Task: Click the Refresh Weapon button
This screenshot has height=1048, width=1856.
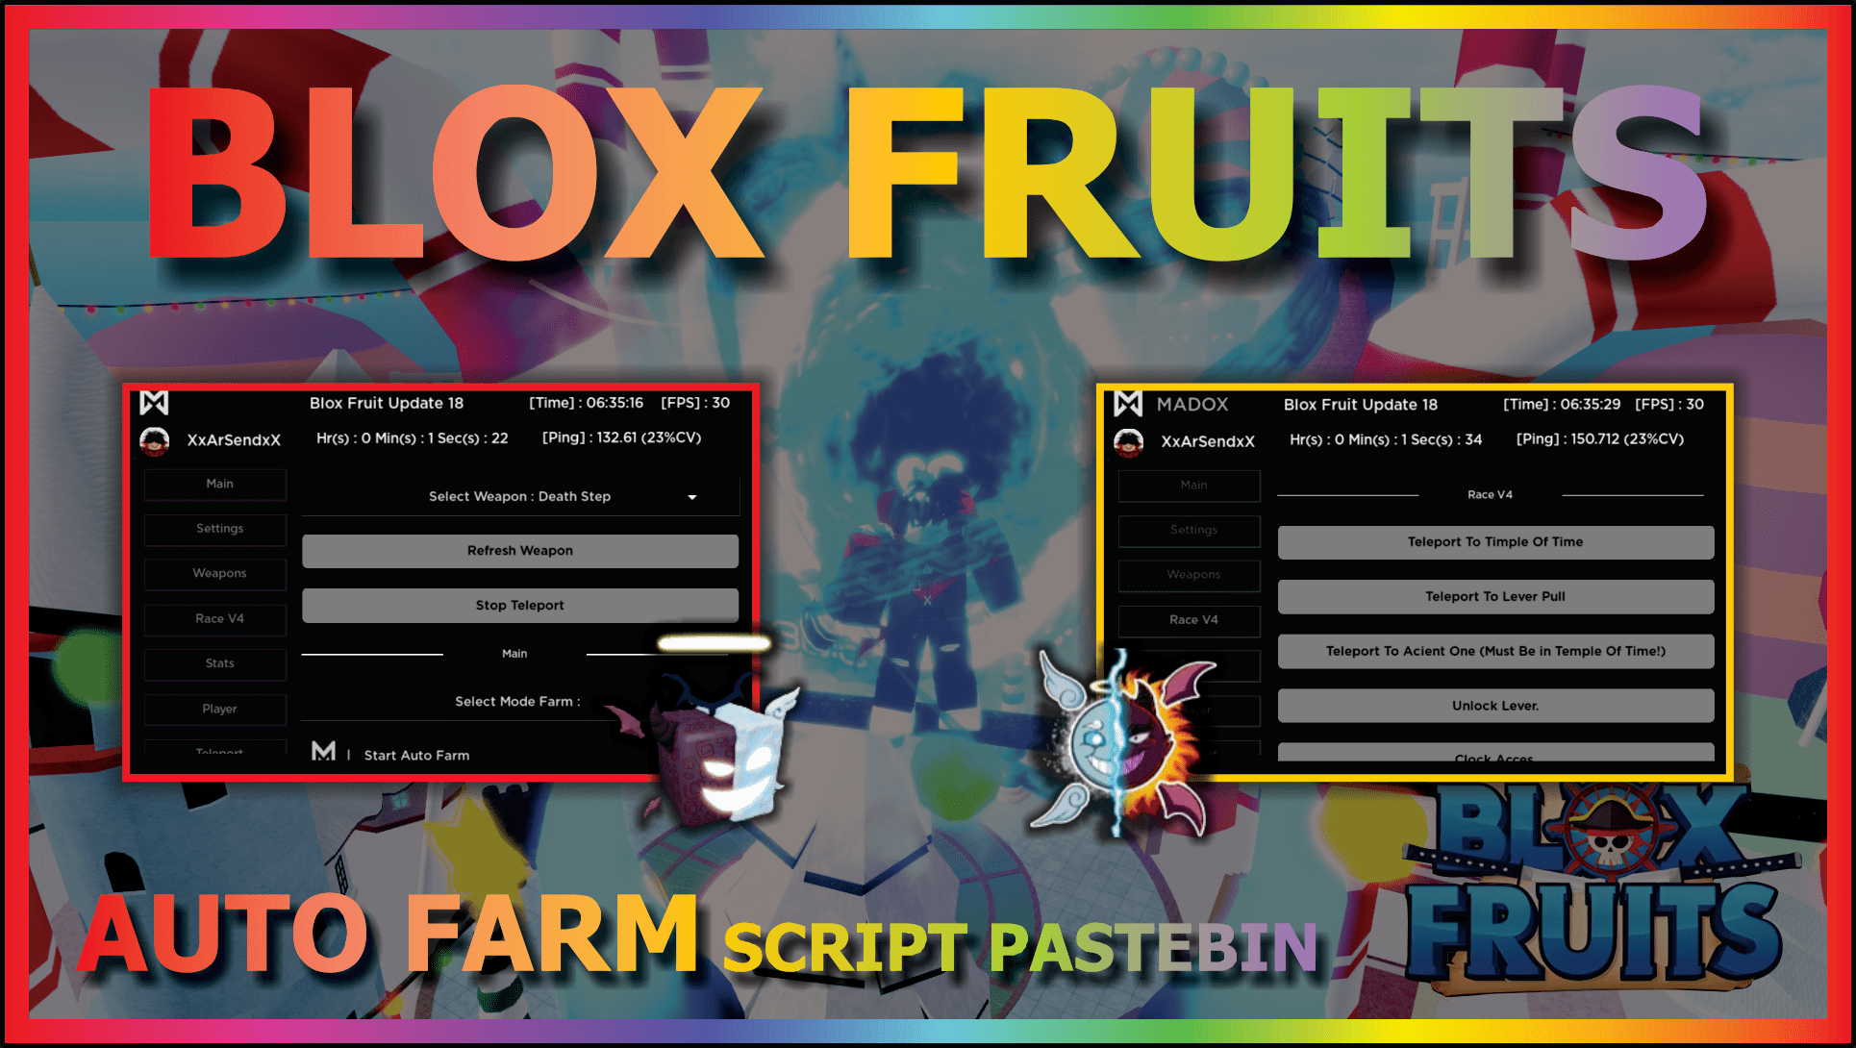Action: pyautogui.click(x=522, y=553)
